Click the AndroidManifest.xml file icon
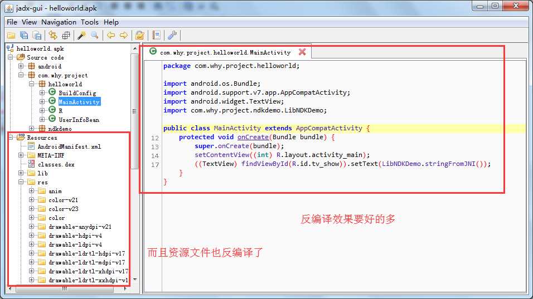This screenshot has height=299, width=533. (31, 146)
